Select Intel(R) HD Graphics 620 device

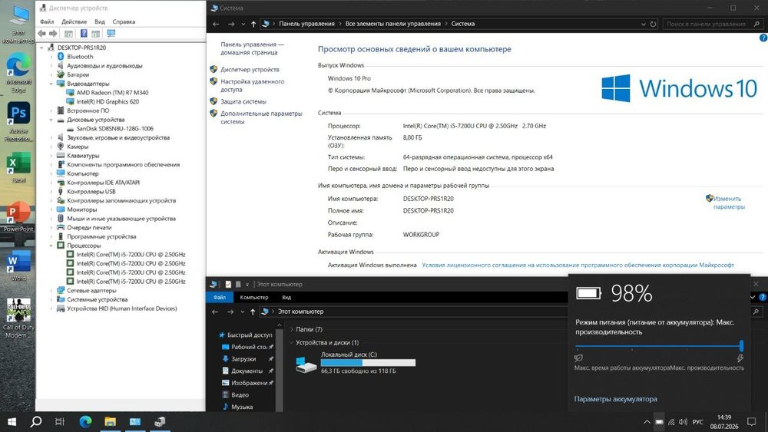coord(108,102)
